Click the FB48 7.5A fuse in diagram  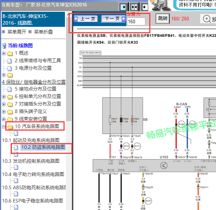click(x=121, y=120)
